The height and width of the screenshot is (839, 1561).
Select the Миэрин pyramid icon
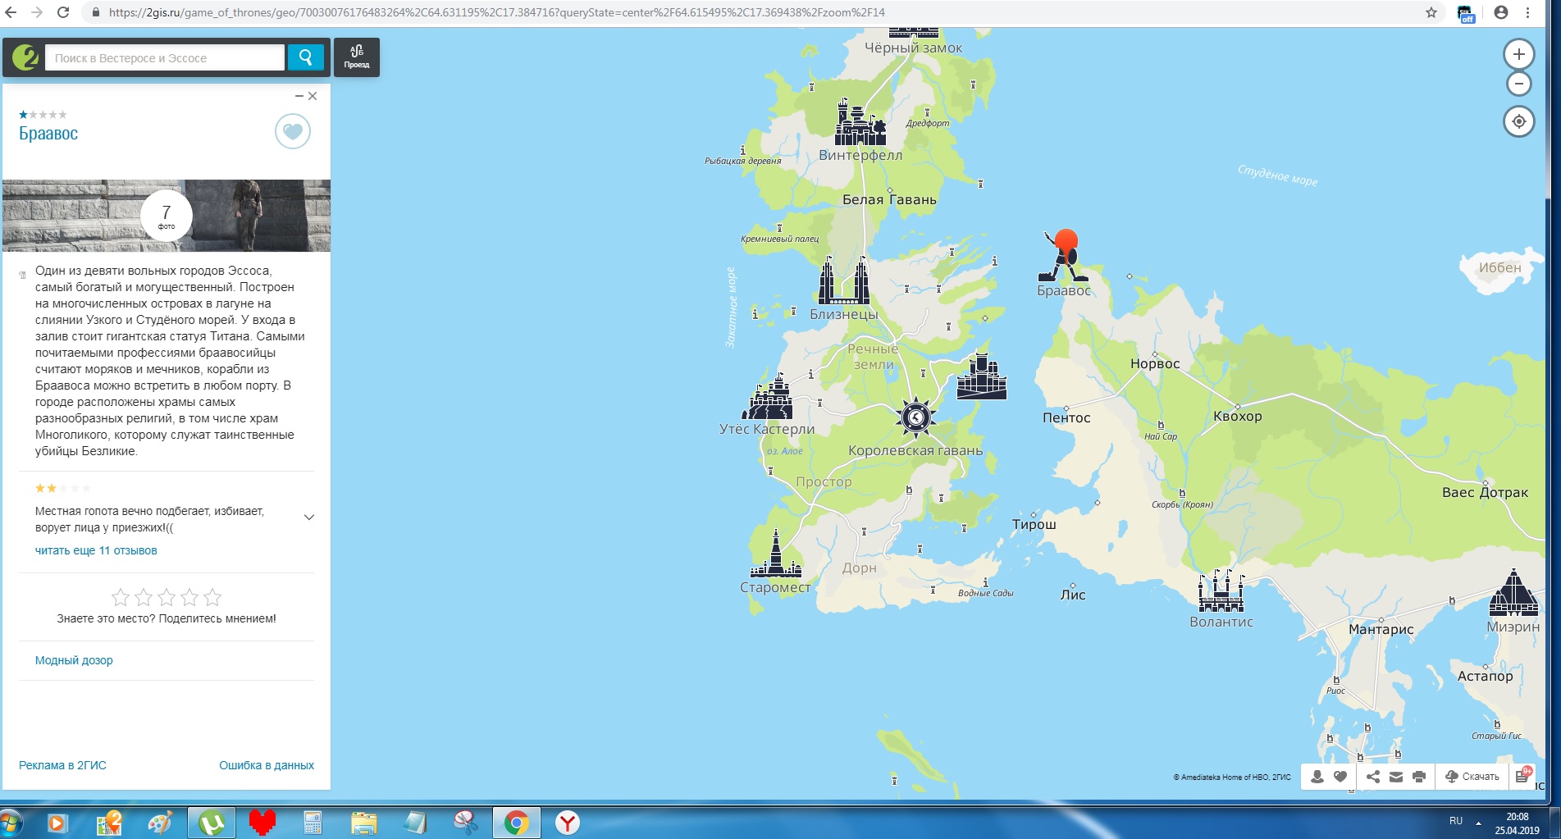click(x=1513, y=592)
